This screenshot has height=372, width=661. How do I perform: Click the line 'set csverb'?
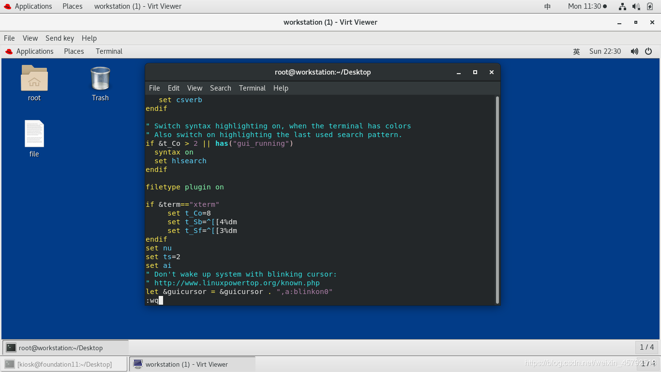click(180, 100)
